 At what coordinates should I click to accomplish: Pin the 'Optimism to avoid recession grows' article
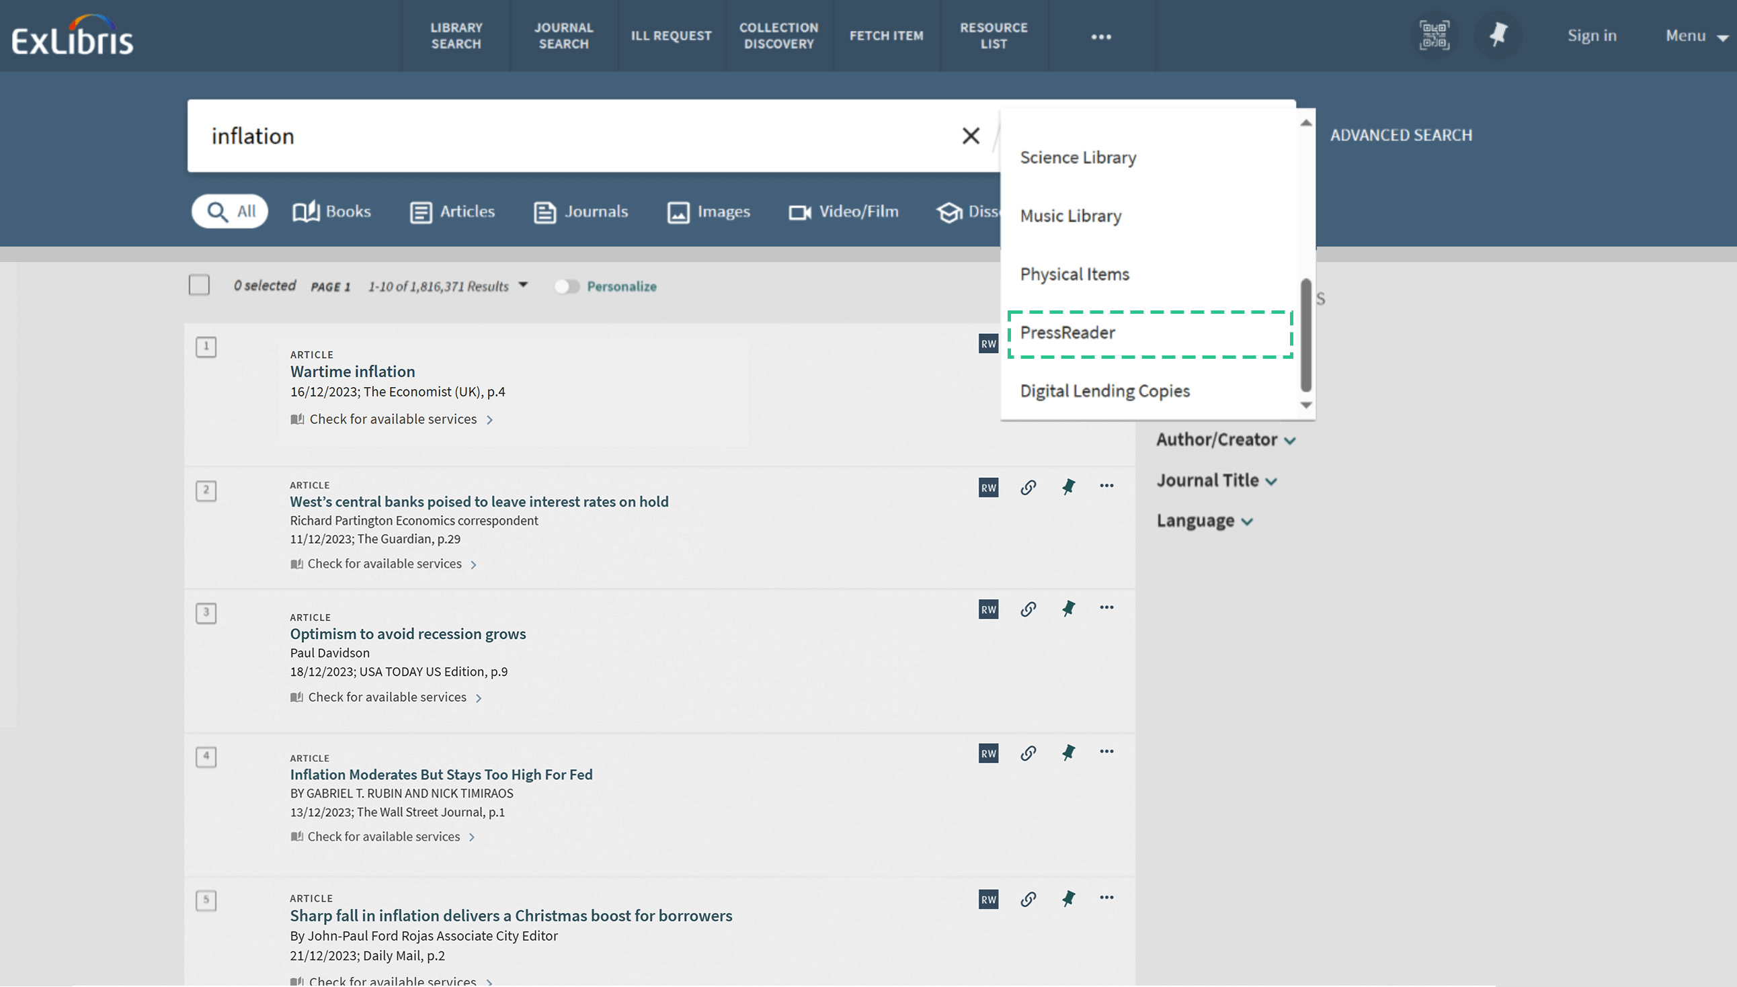pos(1068,608)
